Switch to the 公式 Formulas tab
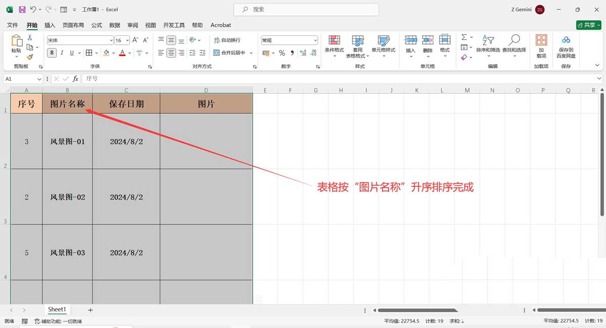This screenshot has width=606, height=328. pos(96,25)
